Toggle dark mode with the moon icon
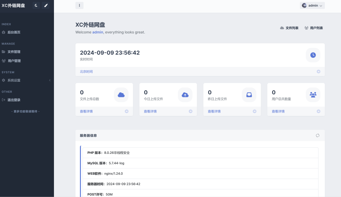 [x=36, y=6]
